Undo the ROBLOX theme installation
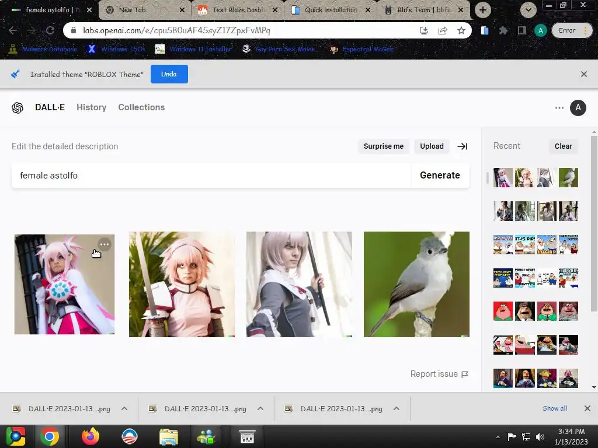The image size is (598, 448). [169, 74]
